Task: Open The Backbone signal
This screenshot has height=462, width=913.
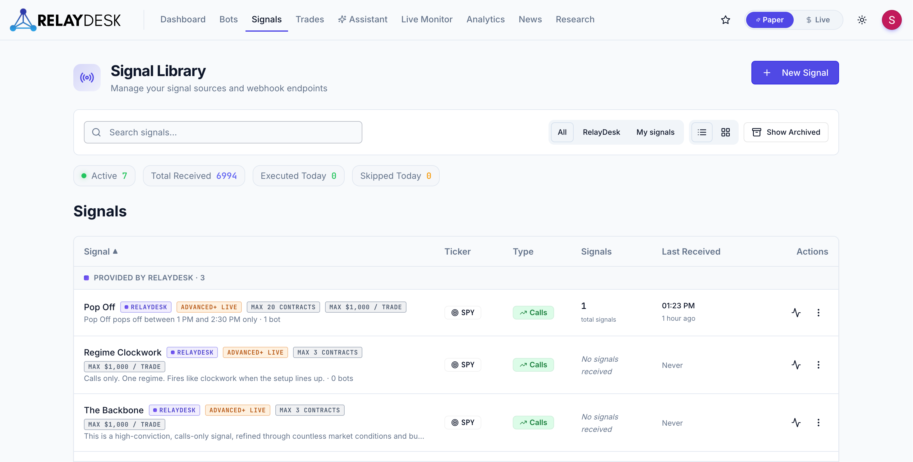Action: click(x=114, y=410)
